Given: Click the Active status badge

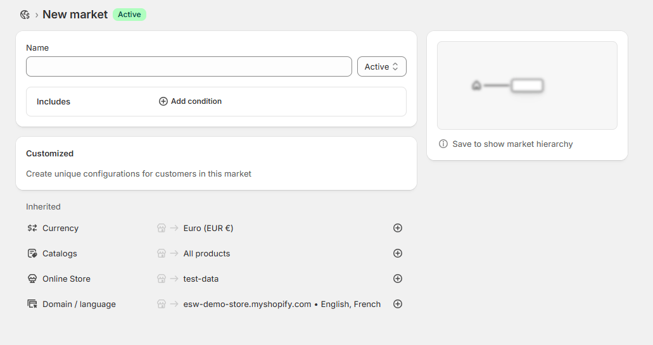Looking at the screenshot, I should 129,15.
